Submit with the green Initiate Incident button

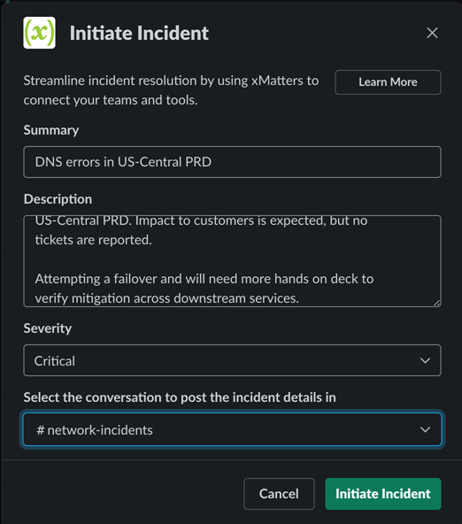(x=383, y=494)
